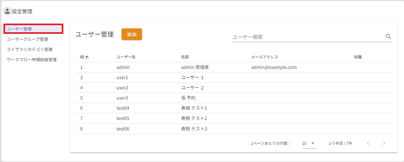Screen dimensions: 404x162
Task: Sort by 名前 column header
Action: (185, 57)
